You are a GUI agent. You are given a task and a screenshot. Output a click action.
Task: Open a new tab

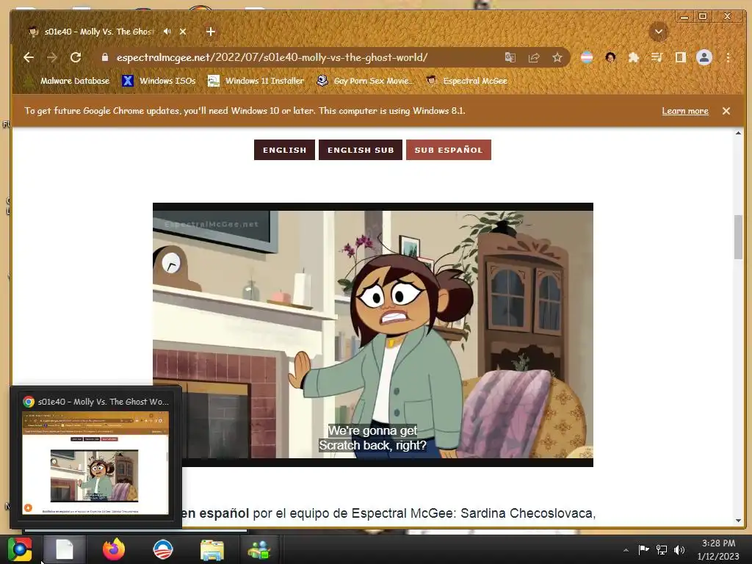[x=211, y=32]
